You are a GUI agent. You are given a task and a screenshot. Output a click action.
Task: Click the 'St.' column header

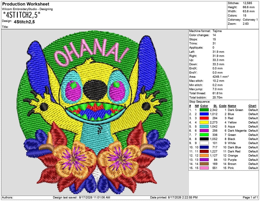tap(215, 106)
